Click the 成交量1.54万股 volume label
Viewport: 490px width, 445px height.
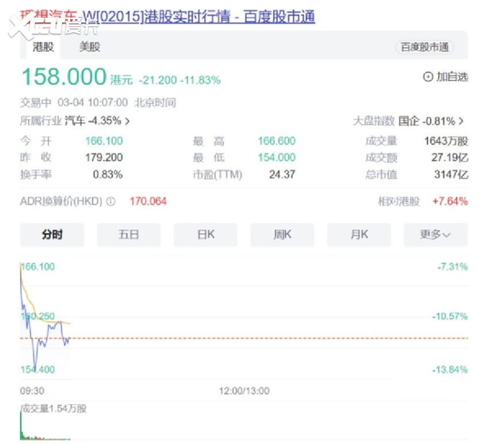coord(53,408)
